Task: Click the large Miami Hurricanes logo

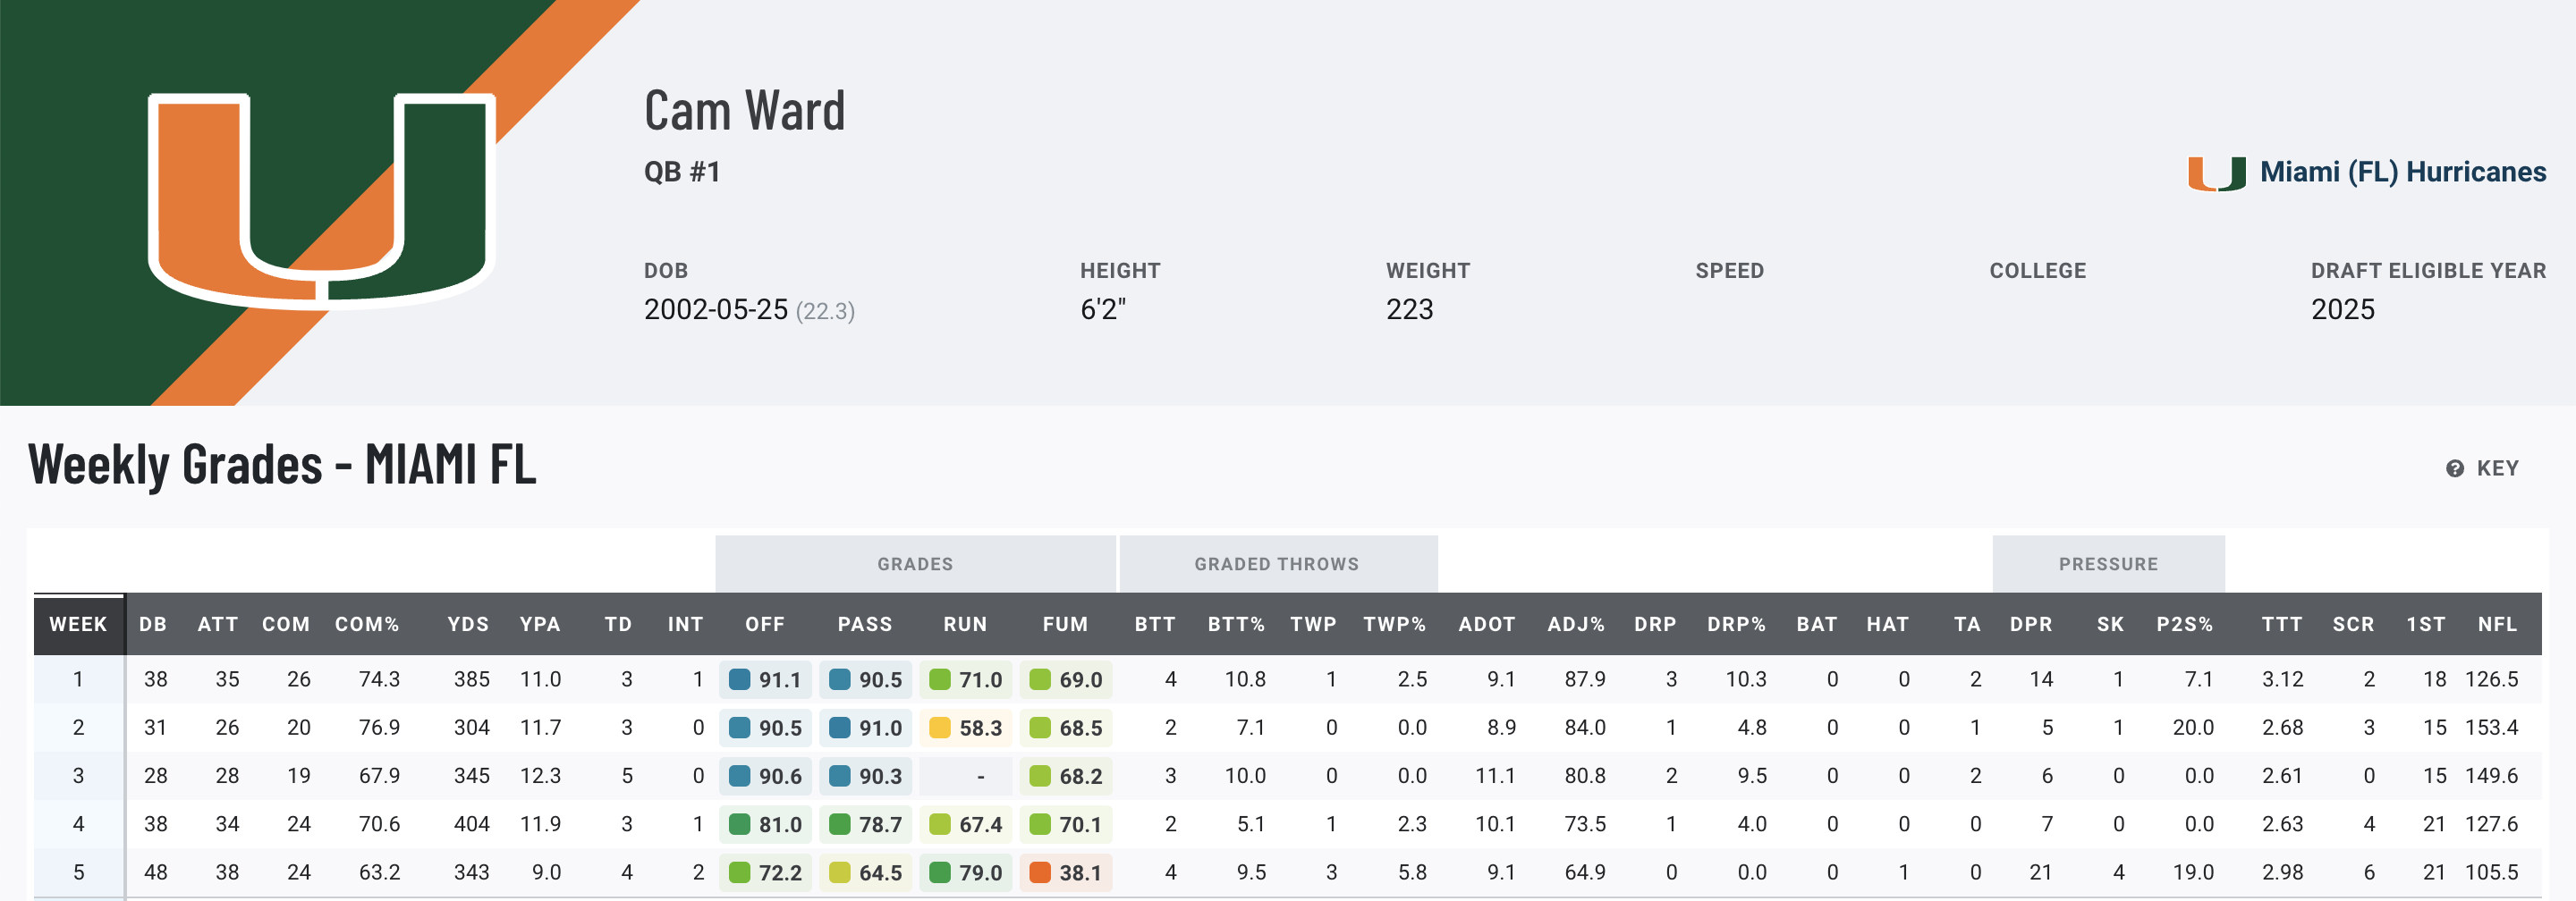Action: [321, 200]
